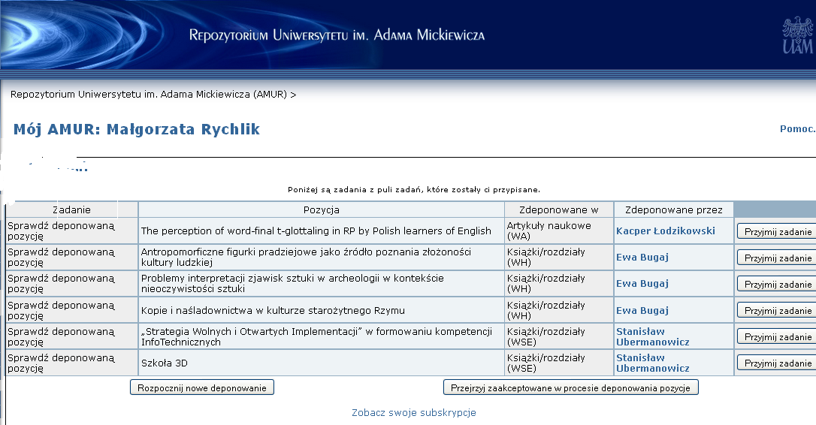Click Przejrzyj zaakceptowane w procesie deponowania pozycje
Viewport: 816px width, 425px height.
(570, 387)
